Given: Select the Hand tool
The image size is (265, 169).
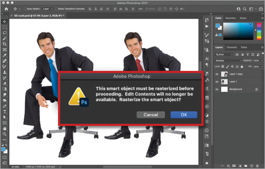Looking at the screenshot, I should (4, 129).
